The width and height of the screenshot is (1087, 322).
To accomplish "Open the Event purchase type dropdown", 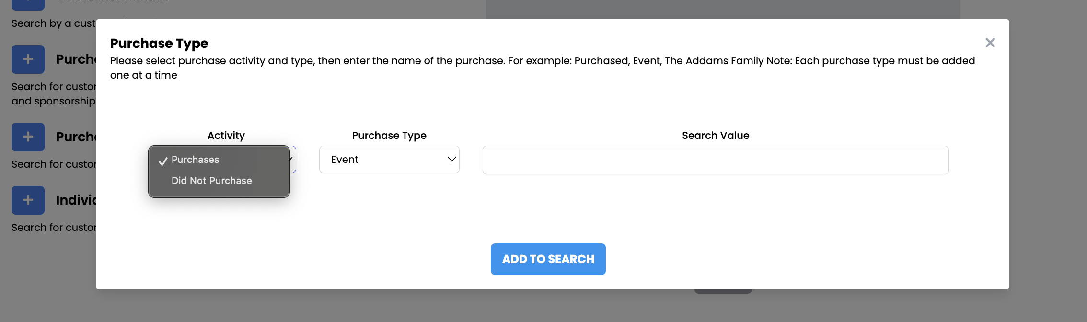I will tap(389, 160).
